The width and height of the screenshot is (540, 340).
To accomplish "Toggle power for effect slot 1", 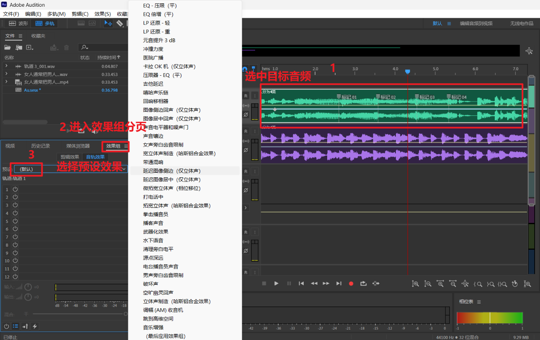I will pyautogui.click(x=15, y=189).
